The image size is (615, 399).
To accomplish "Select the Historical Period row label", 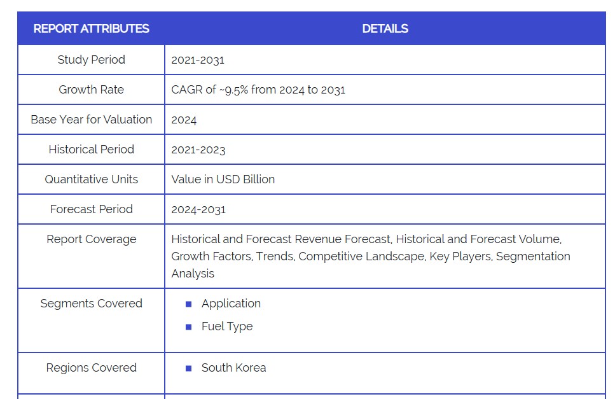I will coord(91,150).
